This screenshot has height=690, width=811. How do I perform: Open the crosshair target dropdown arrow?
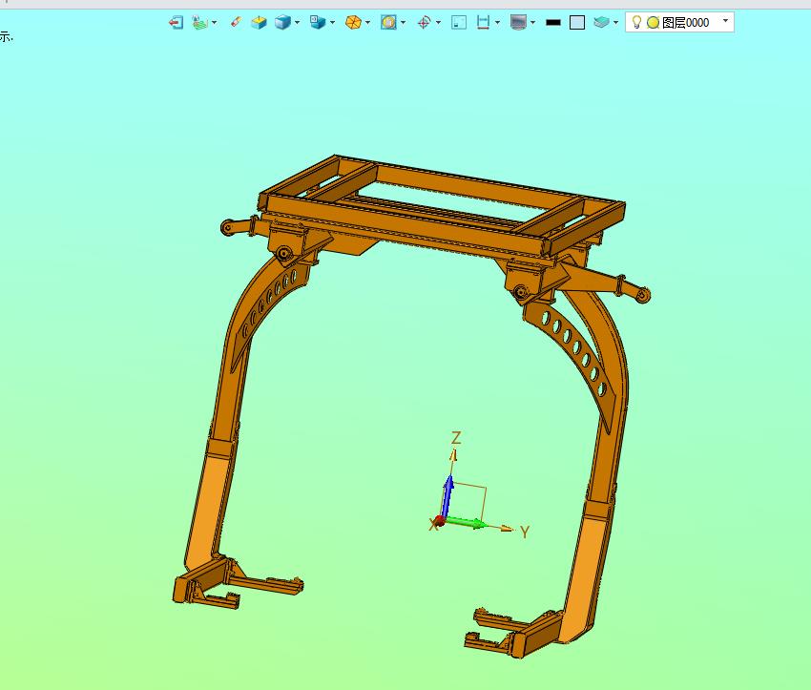(x=438, y=23)
